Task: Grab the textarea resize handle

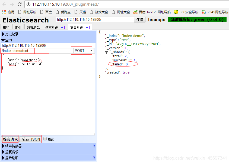Action: coord(94,134)
